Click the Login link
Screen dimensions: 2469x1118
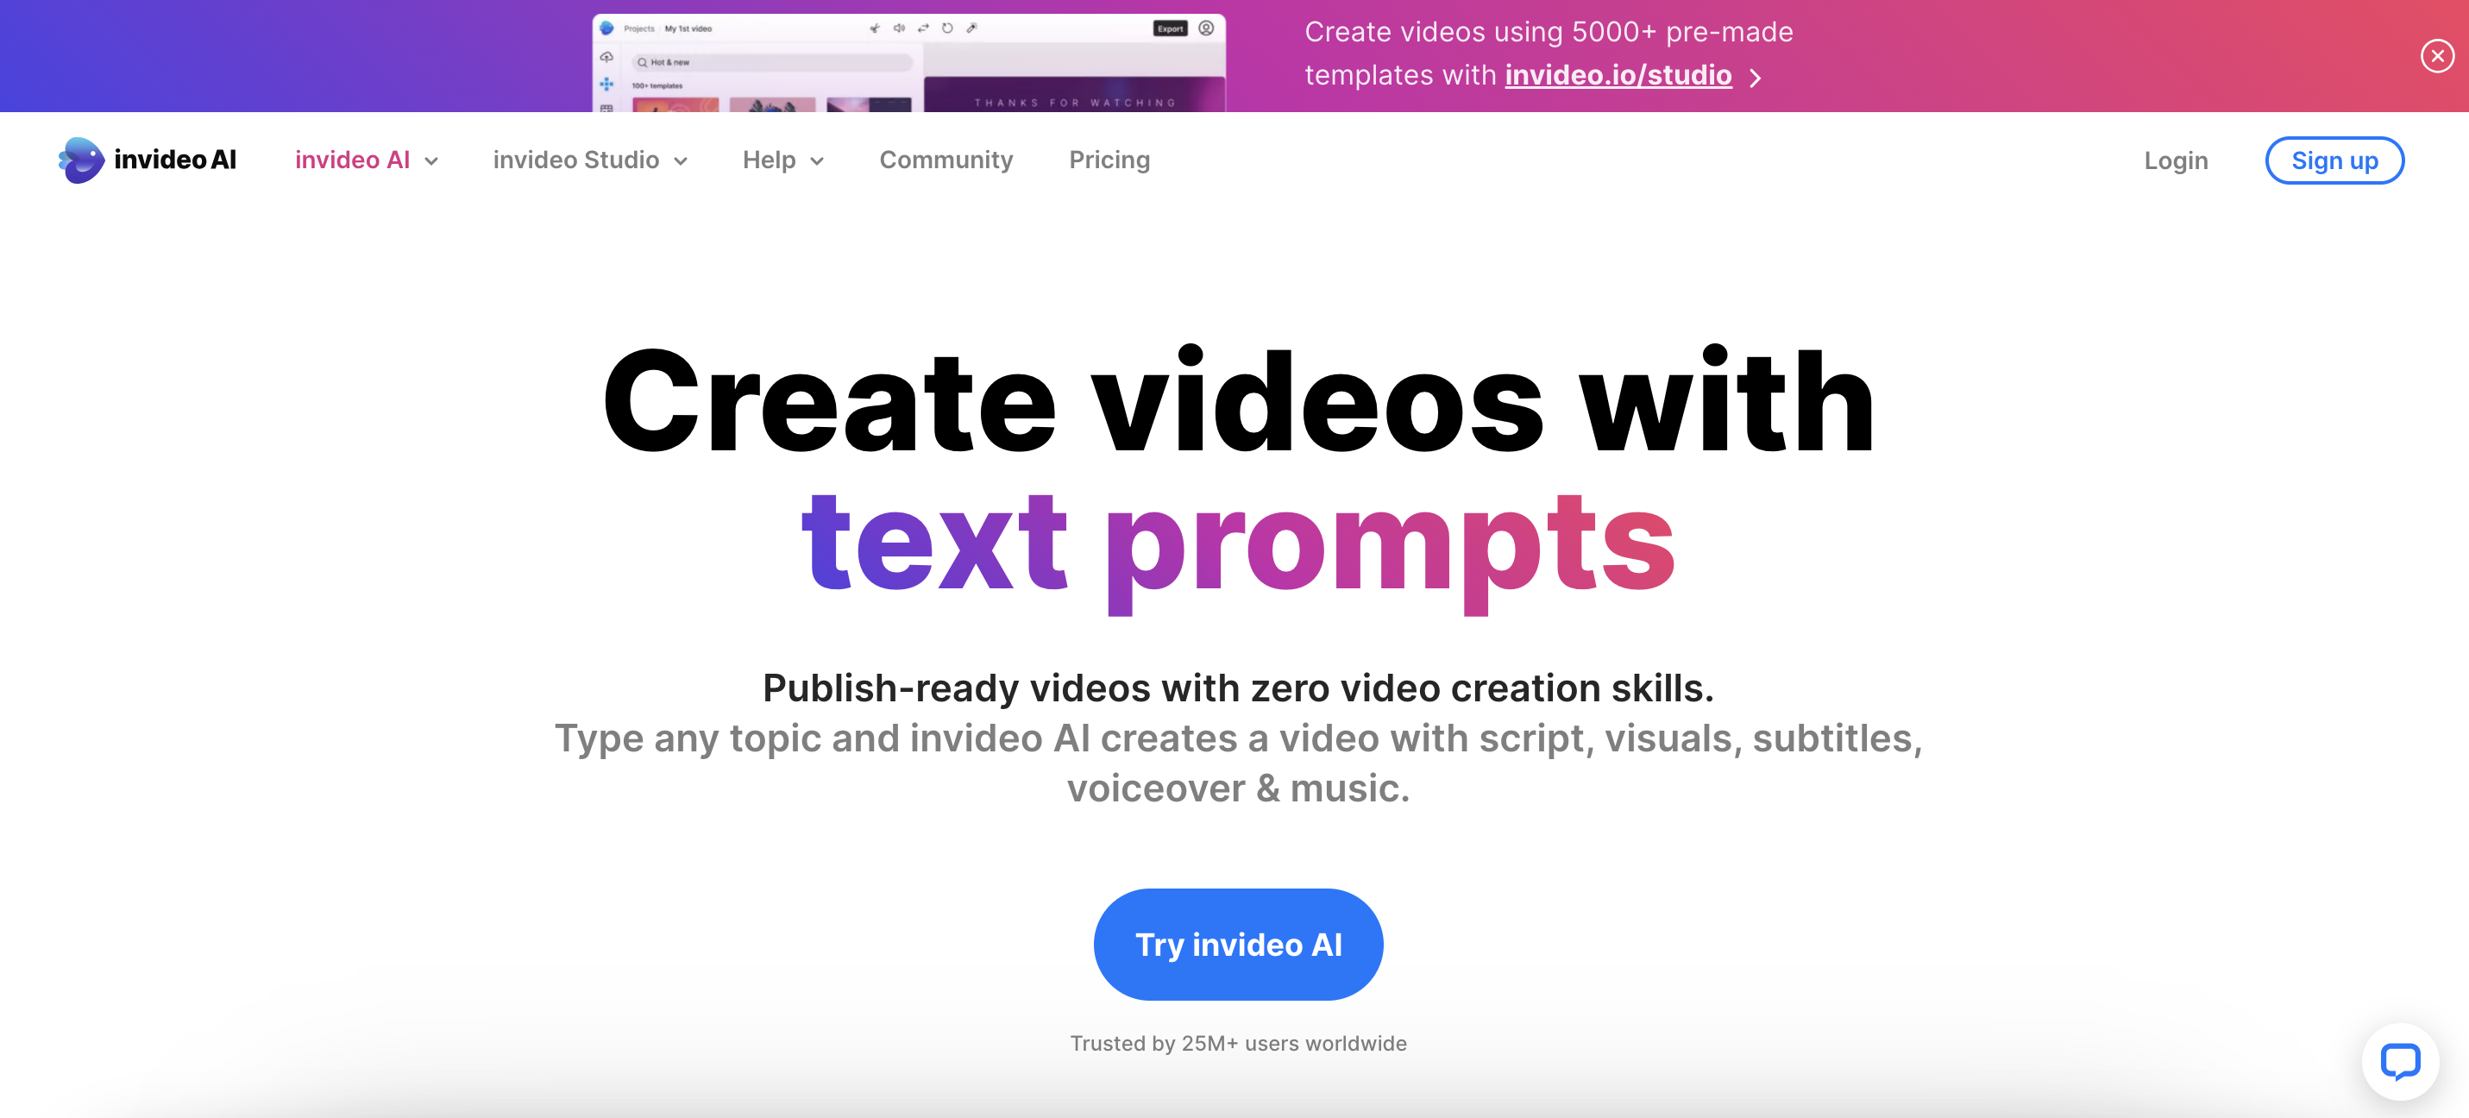click(x=2177, y=159)
